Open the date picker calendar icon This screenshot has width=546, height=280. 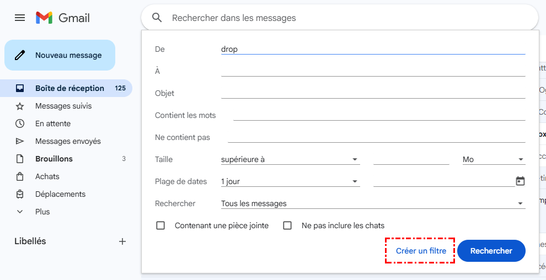coord(520,181)
